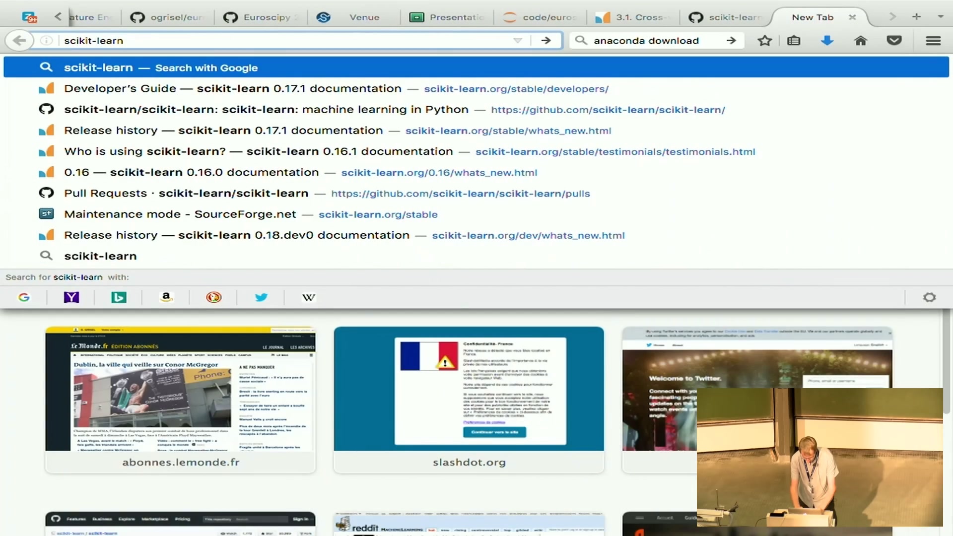Switch to the code/euros tab
This screenshot has height=536, width=953.
coord(540,17)
